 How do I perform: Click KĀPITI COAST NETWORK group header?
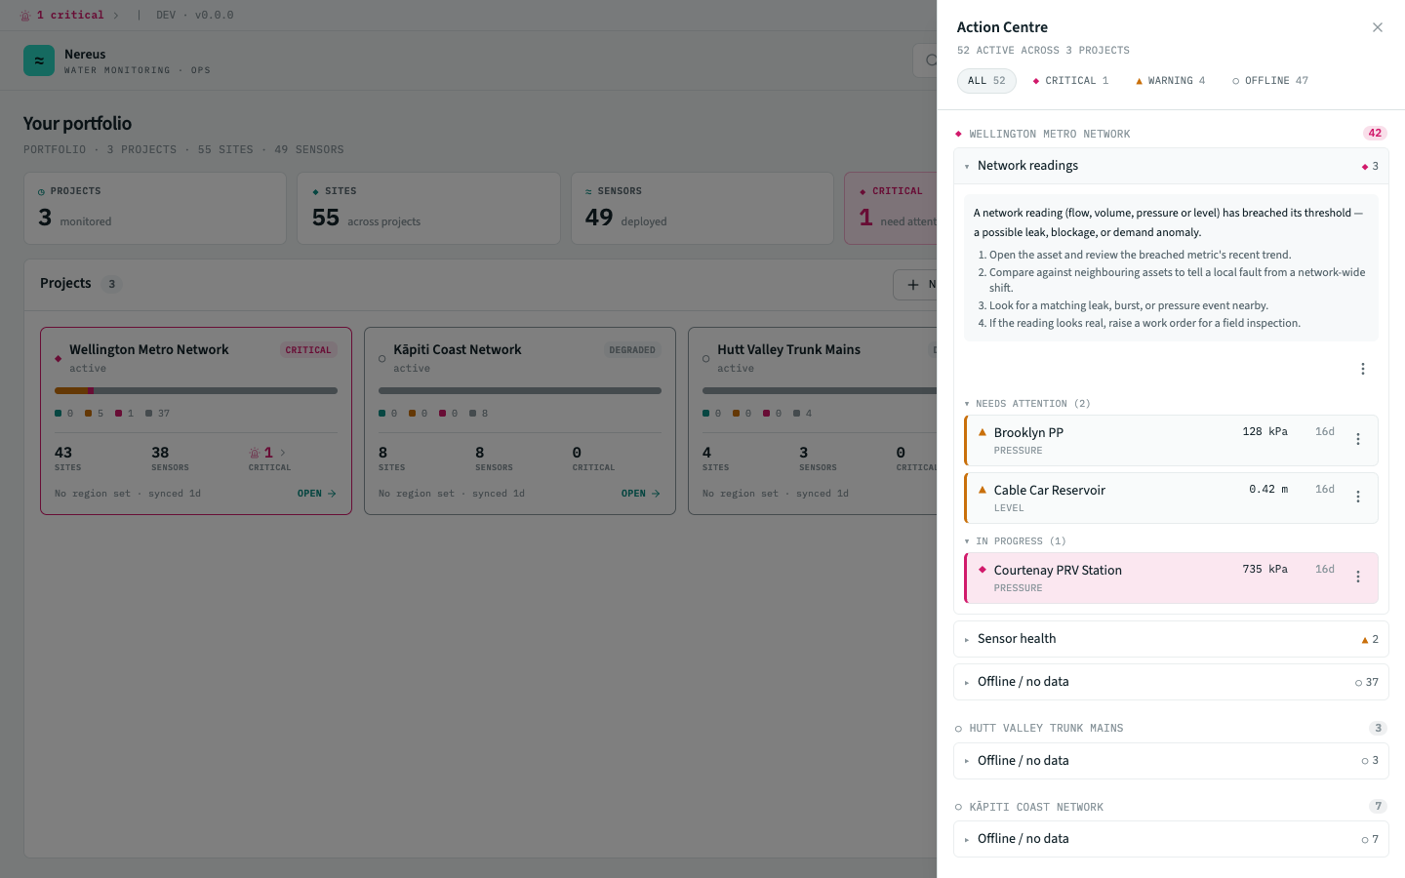pyautogui.click(x=1036, y=808)
